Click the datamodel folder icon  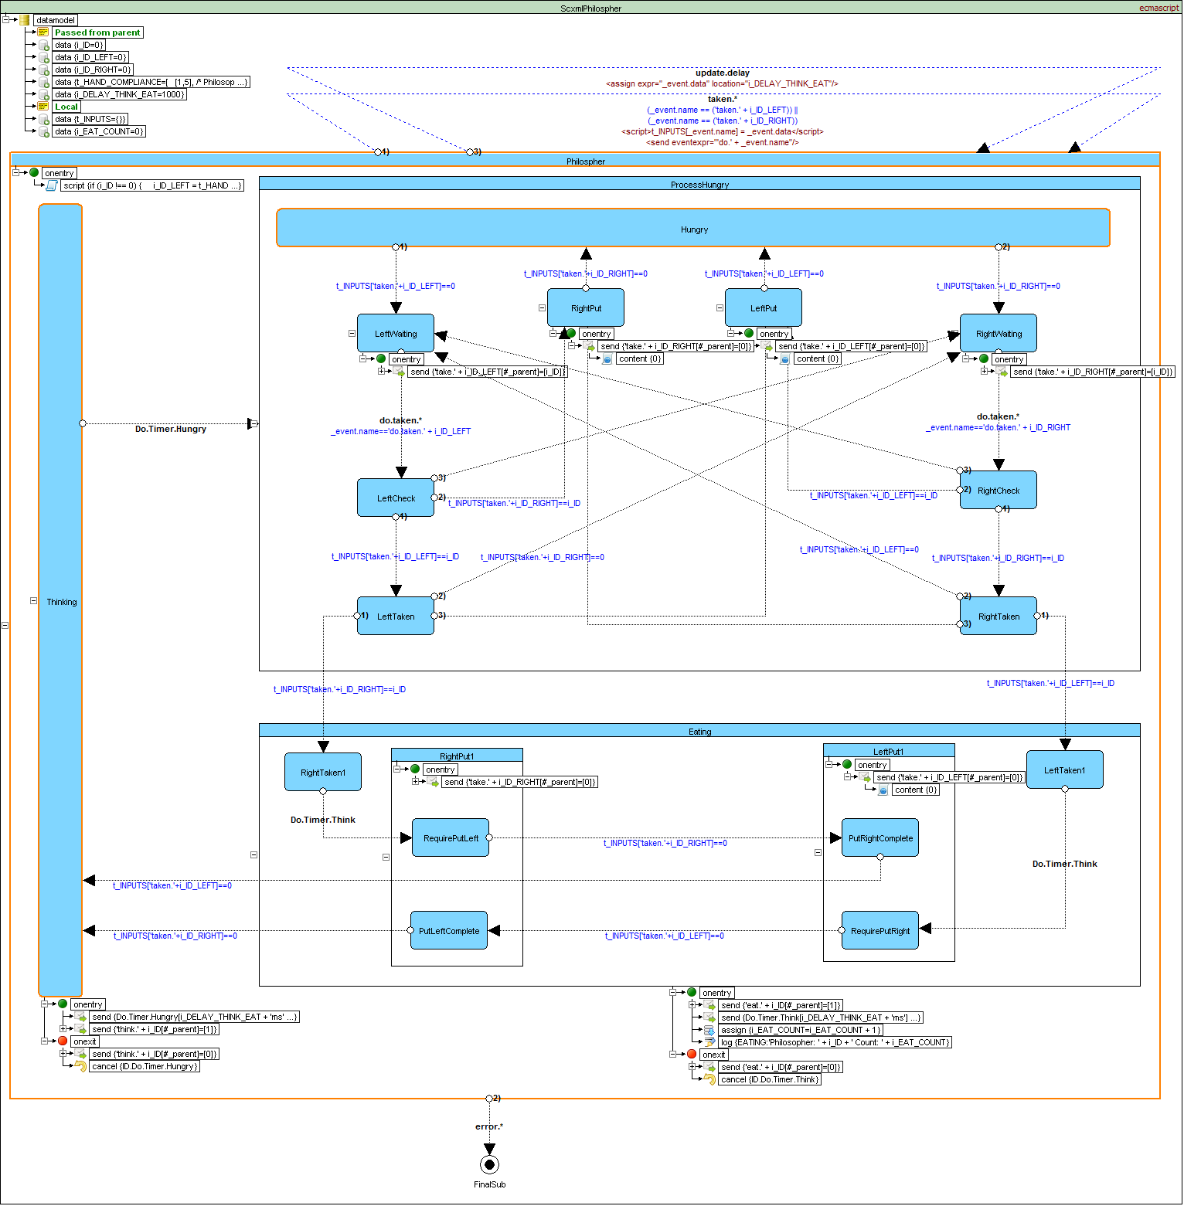24,20
